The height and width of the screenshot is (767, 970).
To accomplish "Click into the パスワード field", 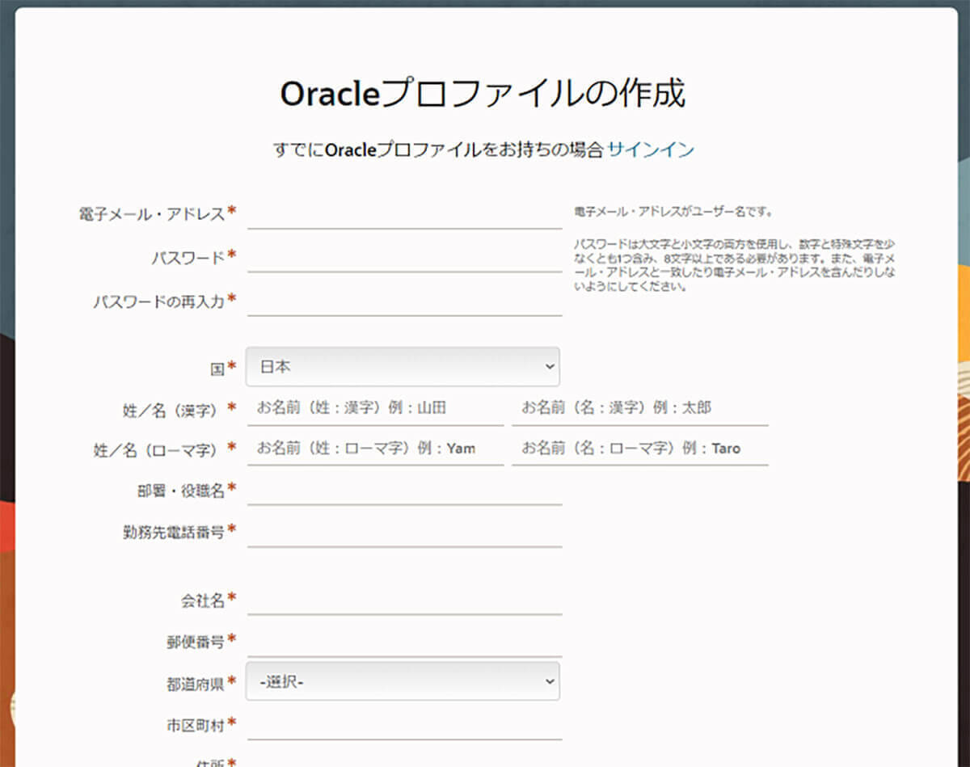I will point(404,258).
